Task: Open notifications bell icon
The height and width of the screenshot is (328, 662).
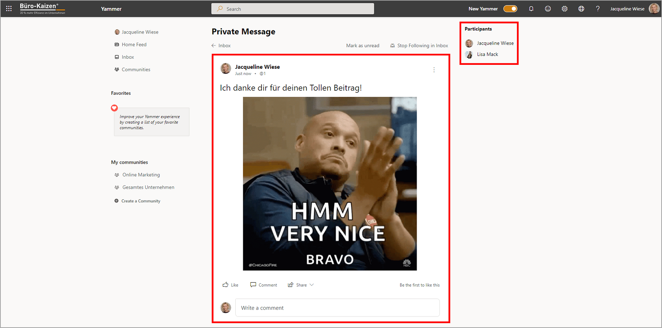Action: pyautogui.click(x=531, y=9)
